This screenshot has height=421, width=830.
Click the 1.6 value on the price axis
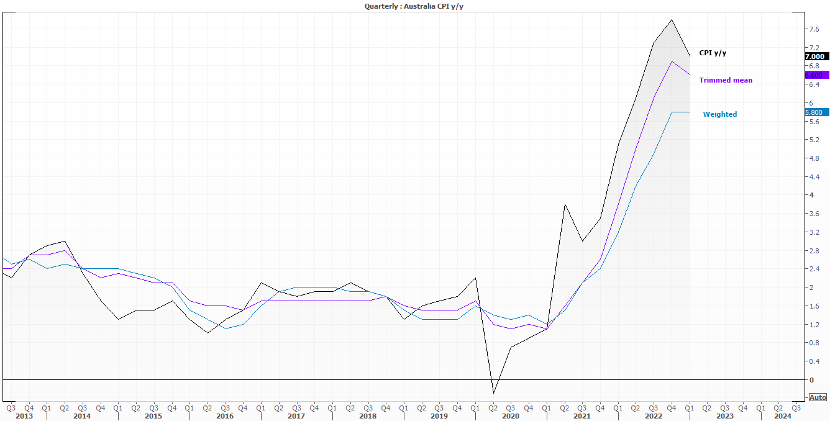click(814, 306)
